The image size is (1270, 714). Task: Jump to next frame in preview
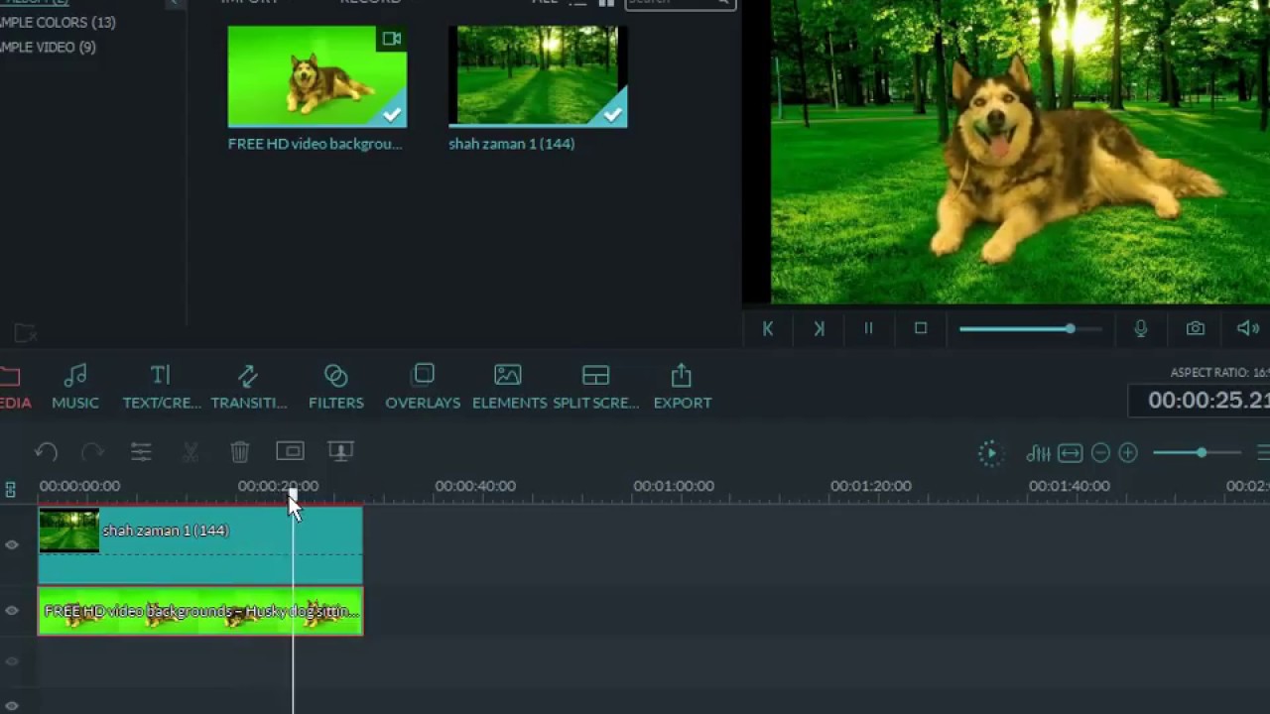pos(819,328)
